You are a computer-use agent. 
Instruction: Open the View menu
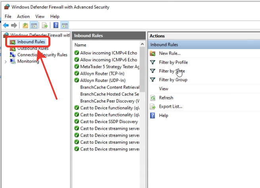(40, 16)
